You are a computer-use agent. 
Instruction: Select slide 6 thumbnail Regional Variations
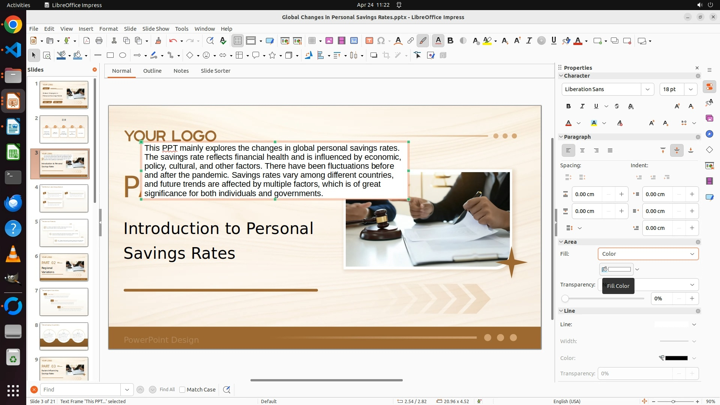pyautogui.click(x=64, y=267)
